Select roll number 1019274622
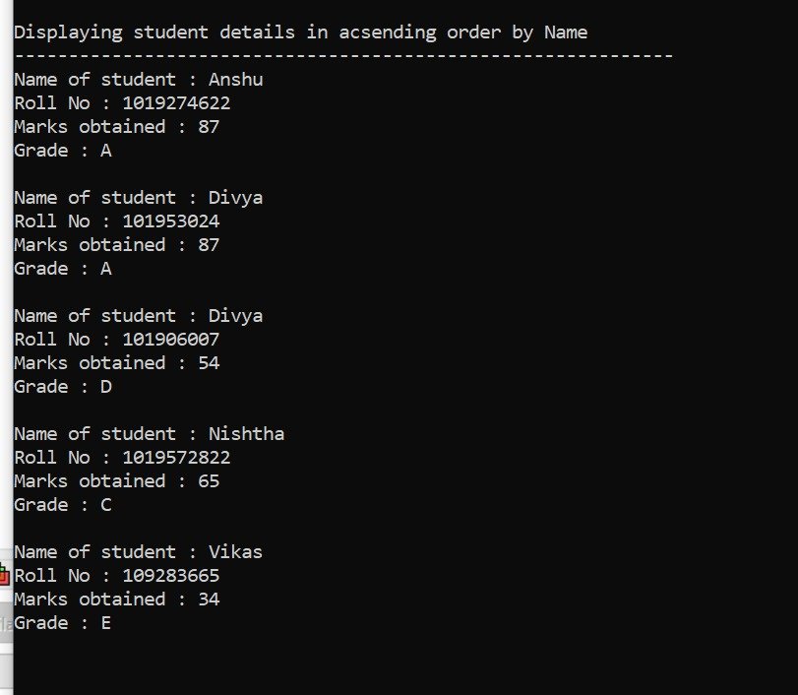This screenshot has height=695, width=798. (x=176, y=103)
